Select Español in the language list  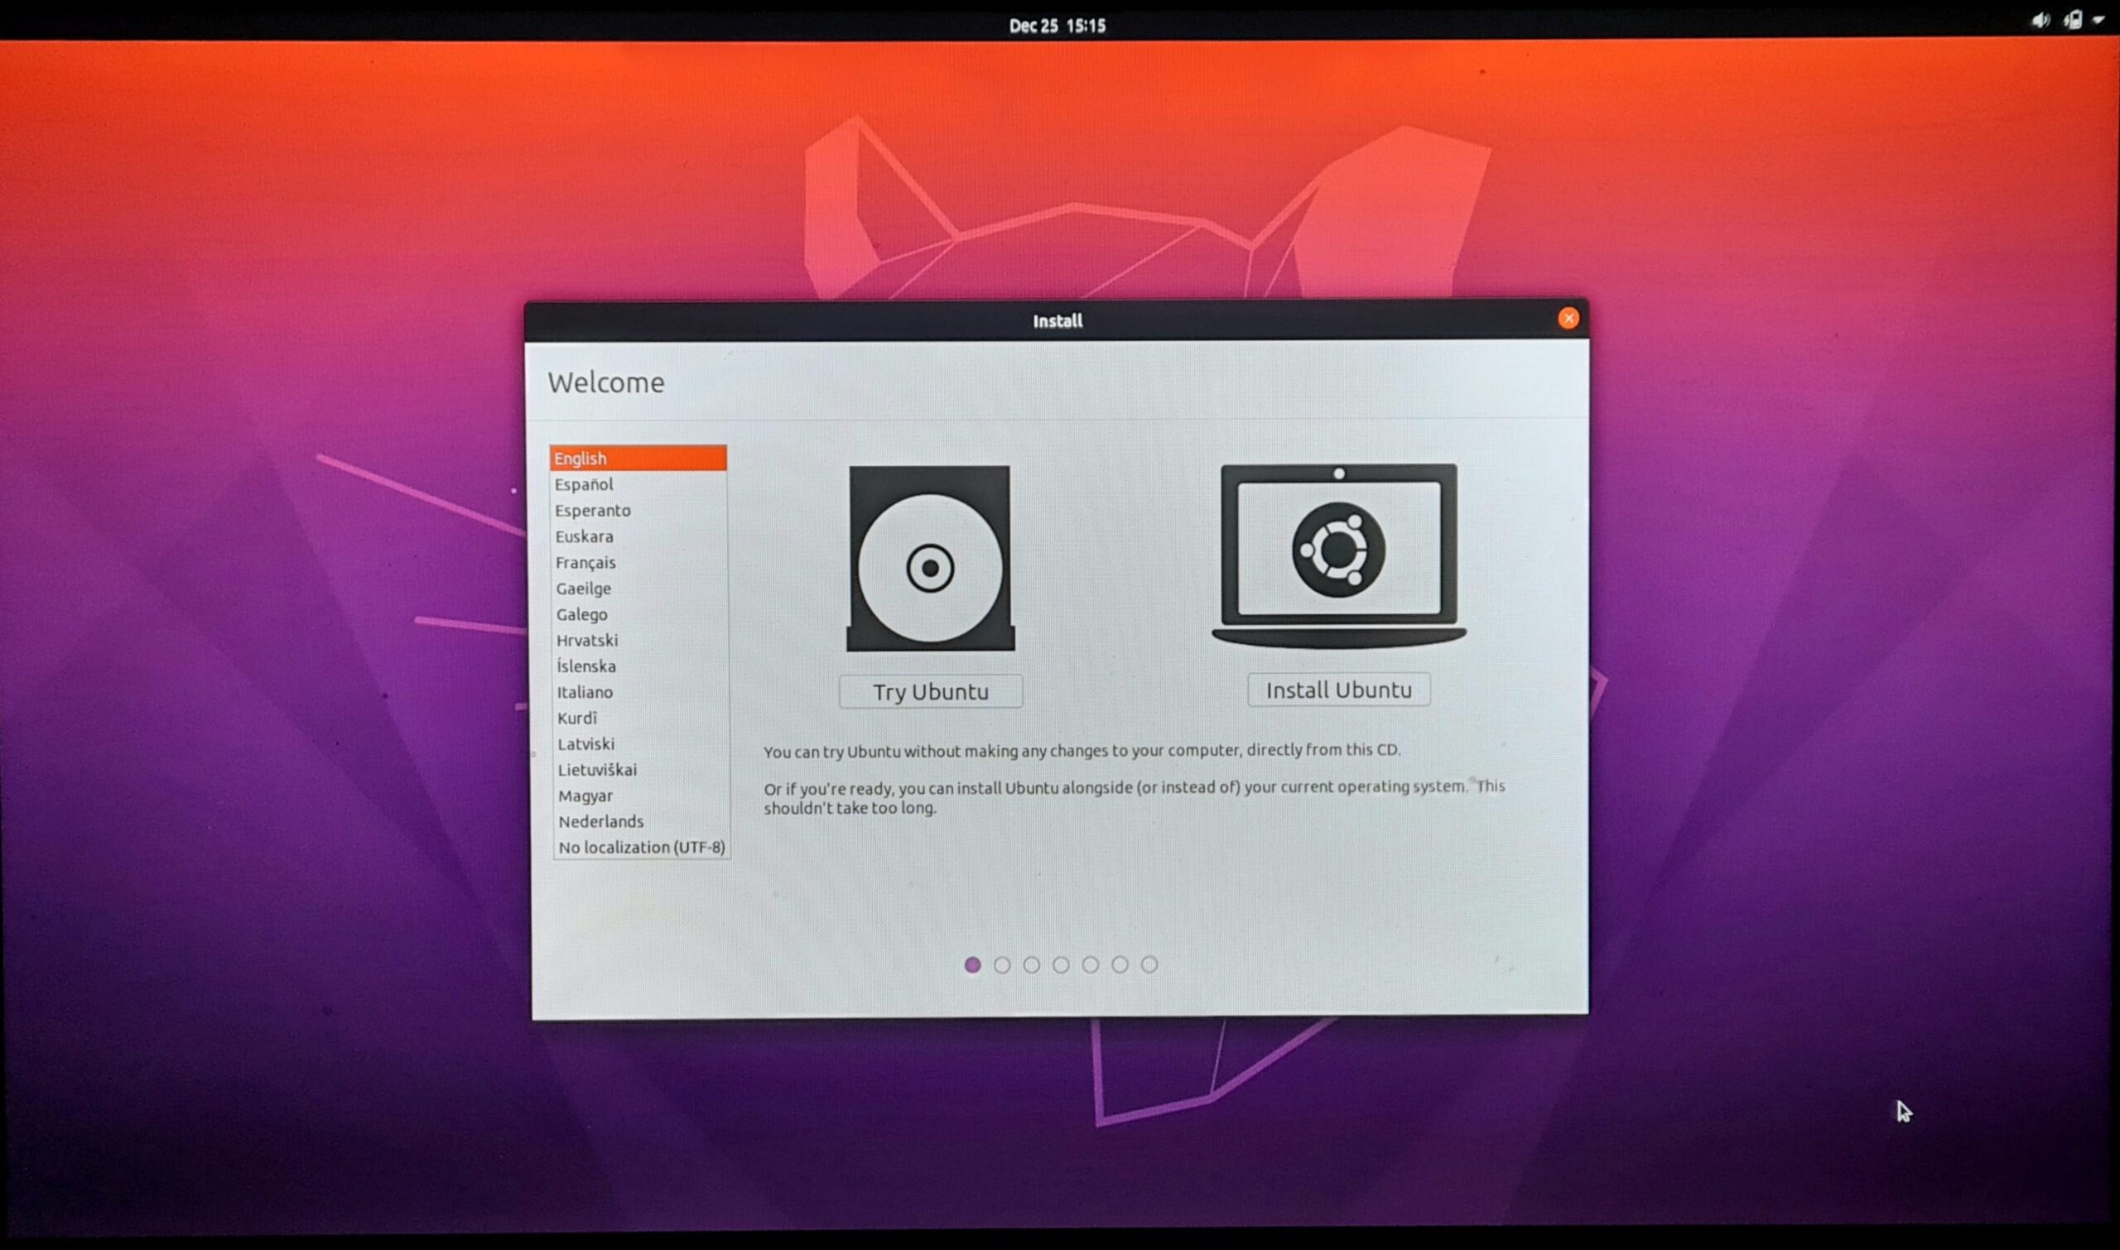point(584,484)
